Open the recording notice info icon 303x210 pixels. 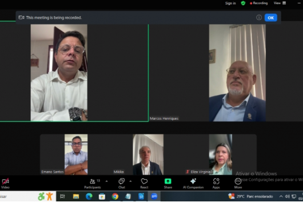click(x=259, y=18)
